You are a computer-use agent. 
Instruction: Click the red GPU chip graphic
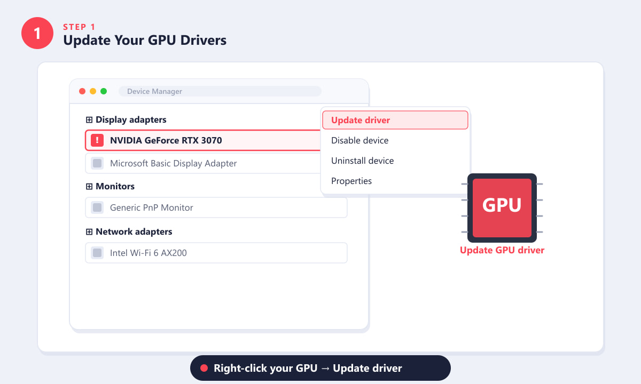click(x=502, y=208)
